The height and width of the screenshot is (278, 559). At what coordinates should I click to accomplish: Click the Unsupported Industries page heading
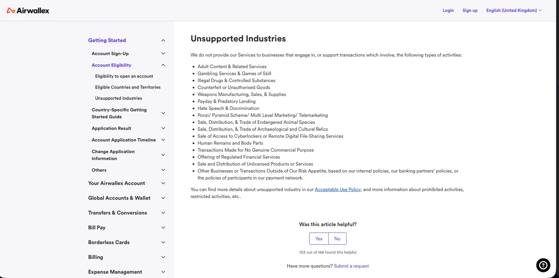(238, 39)
